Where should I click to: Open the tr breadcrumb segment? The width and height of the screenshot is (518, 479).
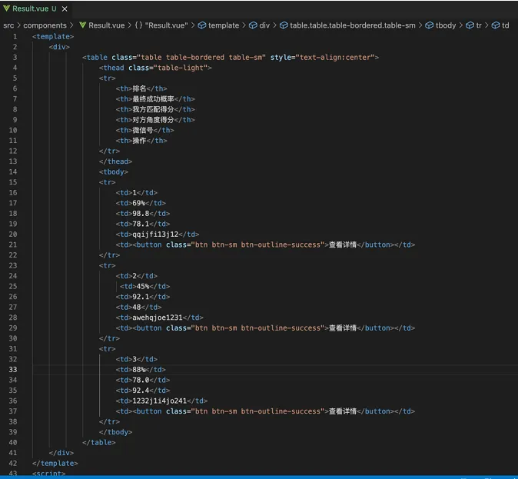click(x=479, y=25)
